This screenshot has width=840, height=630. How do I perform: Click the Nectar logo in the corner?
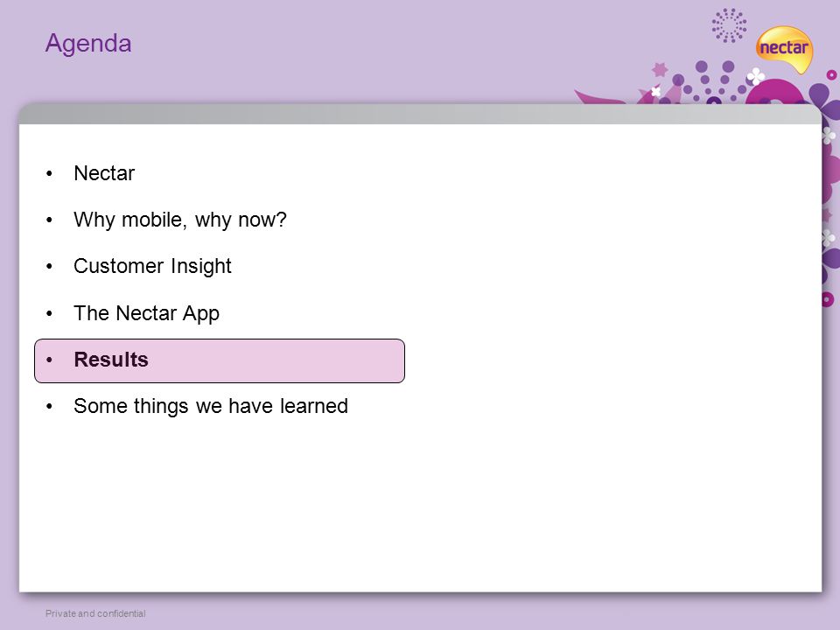point(784,49)
